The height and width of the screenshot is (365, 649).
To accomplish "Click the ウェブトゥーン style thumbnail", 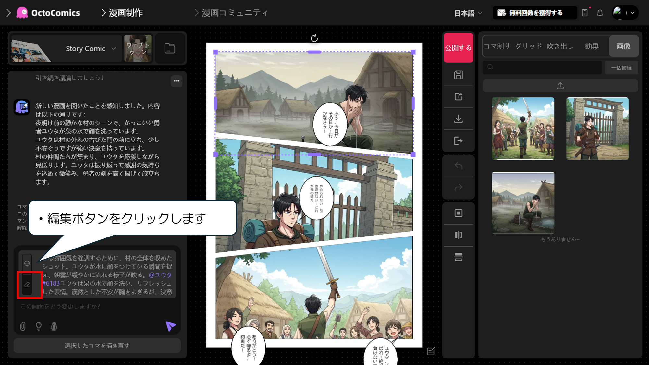I will [138, 48].
